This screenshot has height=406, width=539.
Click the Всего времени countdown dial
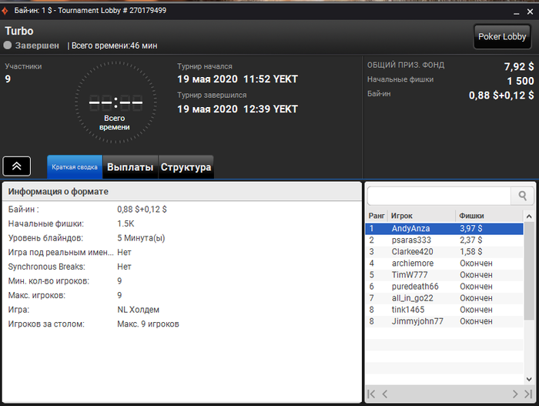(x=115, y=102)
